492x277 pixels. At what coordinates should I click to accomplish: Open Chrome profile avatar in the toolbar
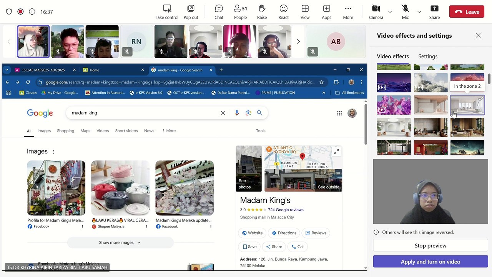[x=351, y=82]
